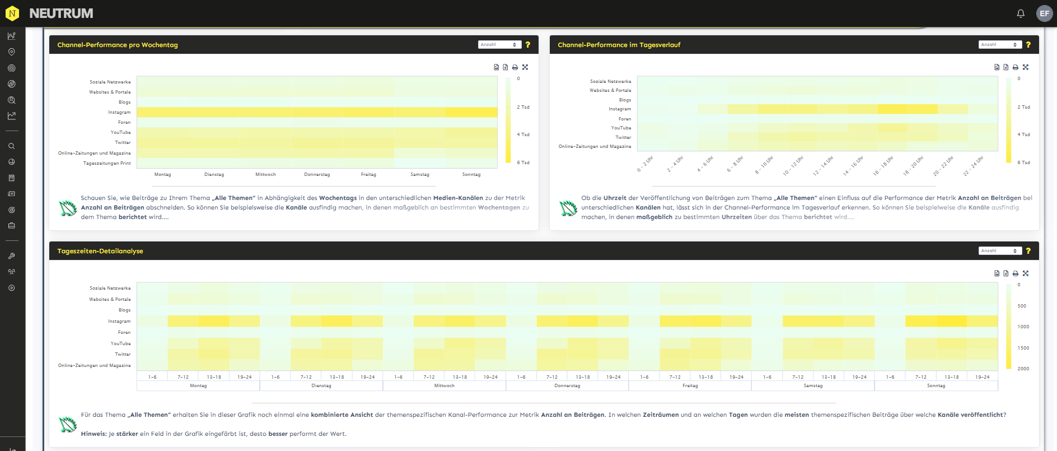Viewport: 1057px width, 451px height.
Task: Click Instagram row Sonntag cell in Wochentag heatmap
Action: pos(471,113)
